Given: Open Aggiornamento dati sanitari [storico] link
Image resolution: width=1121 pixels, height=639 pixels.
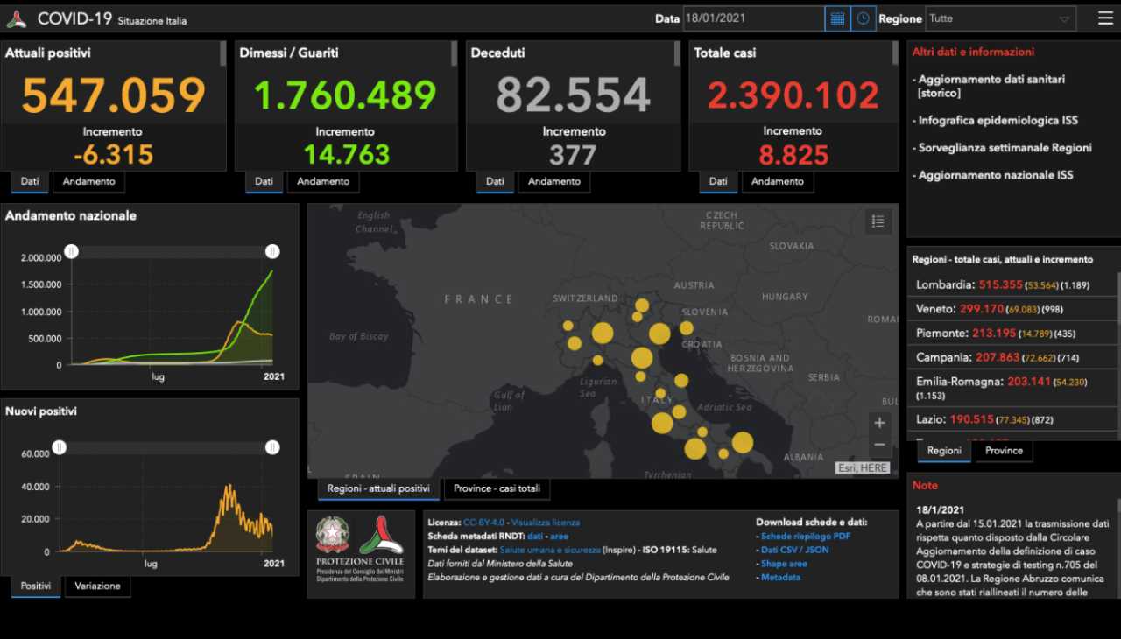Looking at the screenshot, I should click(990, 86).
